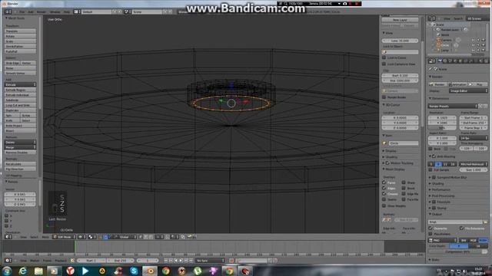Click the Properties editor type icon
This screenshot has height=276, width=492.
[x=432, y=61]
